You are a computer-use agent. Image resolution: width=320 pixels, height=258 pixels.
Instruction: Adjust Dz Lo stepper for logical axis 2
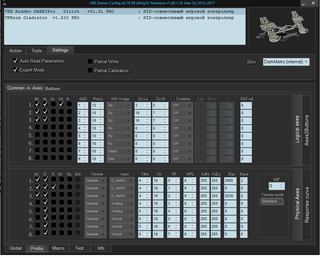[x=147, y=113]
